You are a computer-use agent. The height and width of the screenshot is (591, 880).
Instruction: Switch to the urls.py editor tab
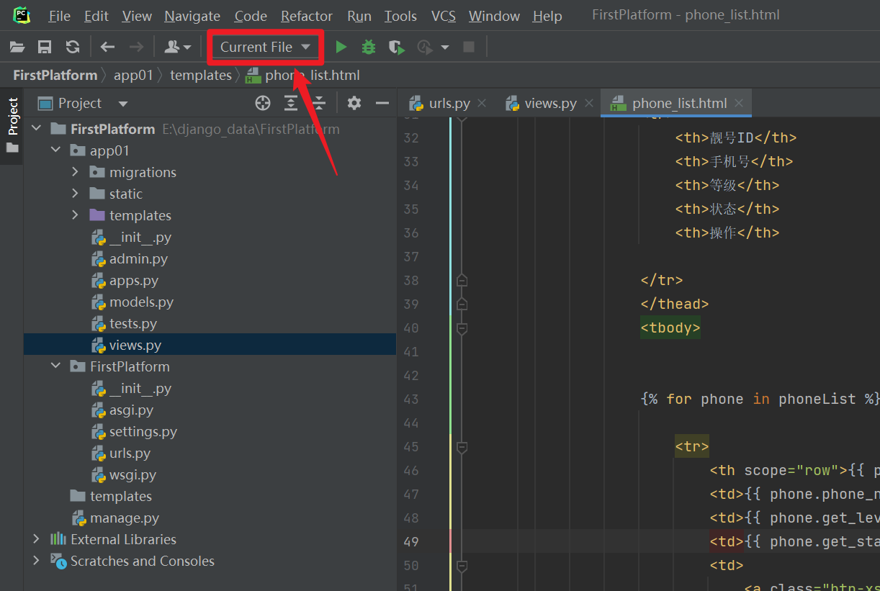pos(449,104)
